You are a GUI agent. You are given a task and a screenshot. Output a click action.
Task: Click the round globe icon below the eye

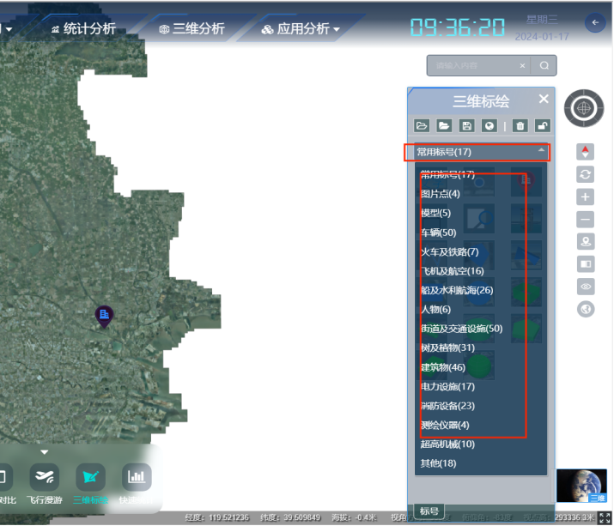click(x=586, y=309)
